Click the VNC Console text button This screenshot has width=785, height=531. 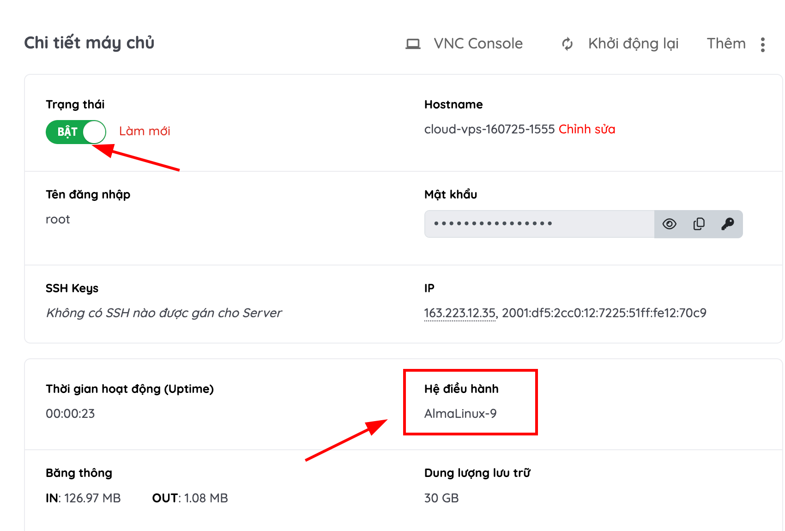pos(478,43)
